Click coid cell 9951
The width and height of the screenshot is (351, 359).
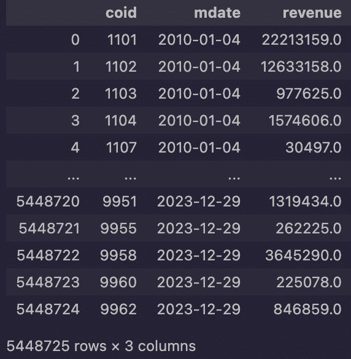click(x=120, y=202)
